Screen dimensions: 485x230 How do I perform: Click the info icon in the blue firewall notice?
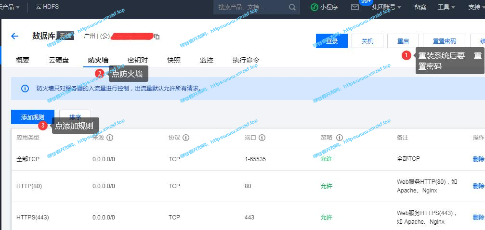25,89
